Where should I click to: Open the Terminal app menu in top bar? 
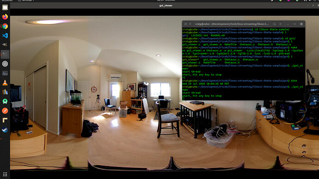click(26, 0)
